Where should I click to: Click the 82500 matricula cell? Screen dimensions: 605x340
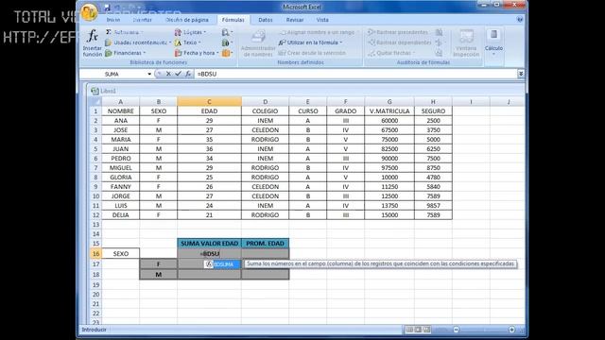coord(389,149)
